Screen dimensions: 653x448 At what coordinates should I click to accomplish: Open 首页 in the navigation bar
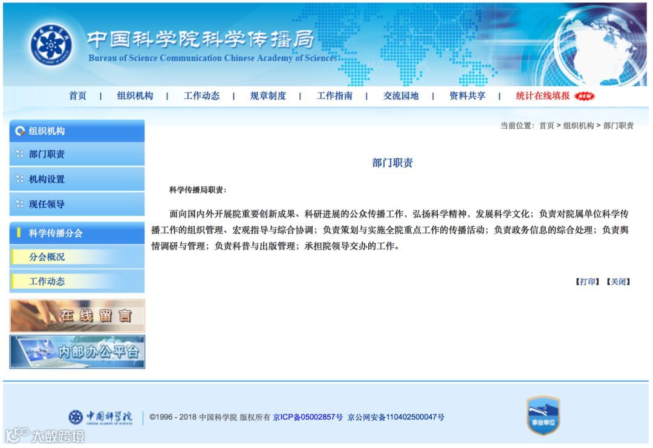[78, 95]
